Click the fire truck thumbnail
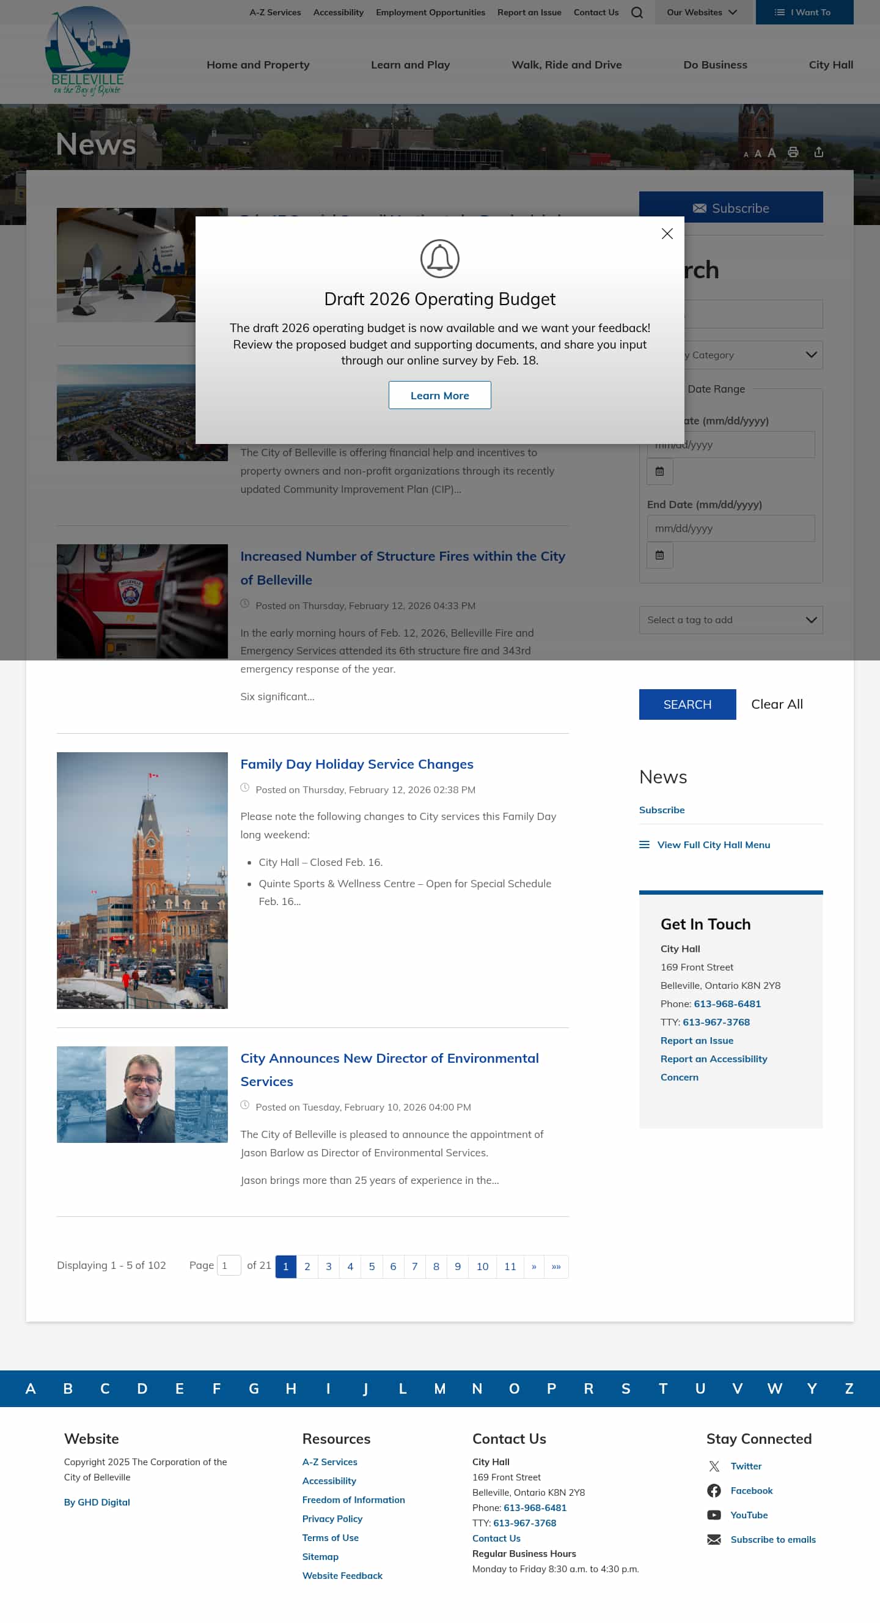 (x=142, y=601)
